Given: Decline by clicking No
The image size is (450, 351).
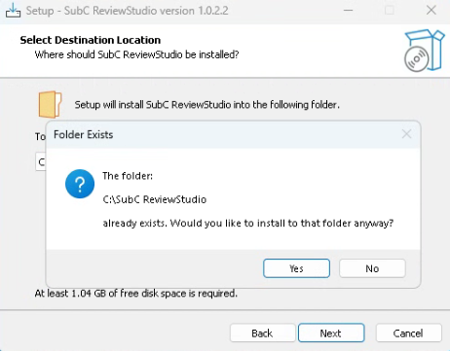Looking at the screenshot, I should [372, 268].
